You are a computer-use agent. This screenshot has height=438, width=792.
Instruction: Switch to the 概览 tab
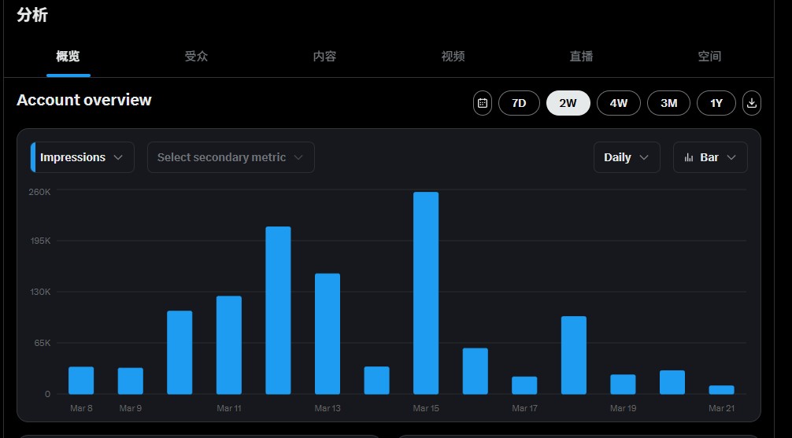coord(68,57)
